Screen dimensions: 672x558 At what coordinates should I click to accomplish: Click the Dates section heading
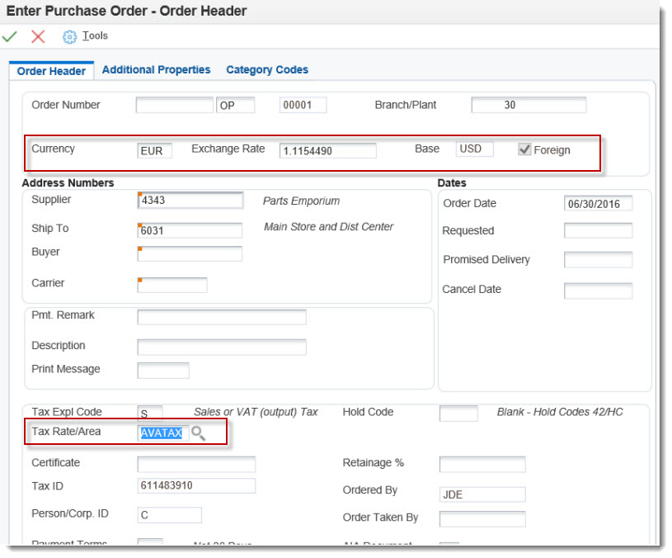pyautogui.click(x=452, y=183)
